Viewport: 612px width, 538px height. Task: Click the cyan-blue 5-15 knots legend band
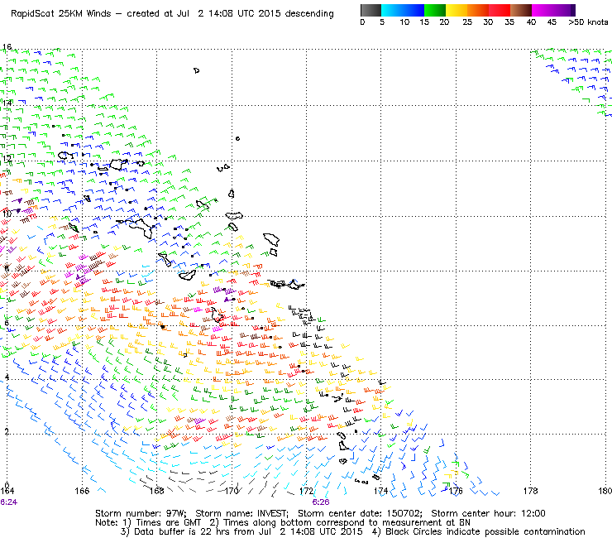tap(403, 10)
